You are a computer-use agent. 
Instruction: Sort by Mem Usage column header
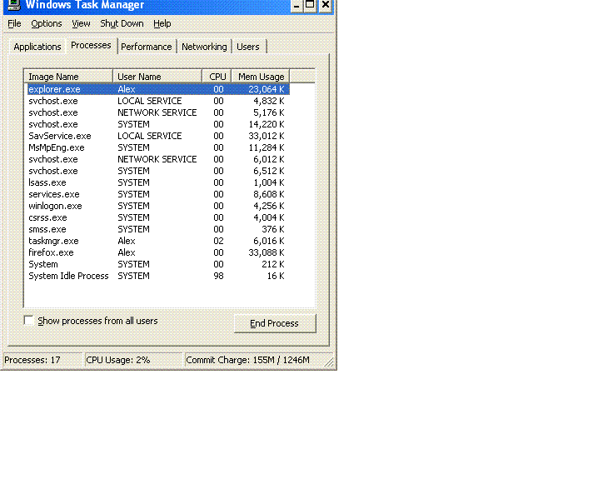pyautogui.click(x=260, y=77)
